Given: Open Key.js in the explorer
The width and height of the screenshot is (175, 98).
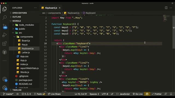Looking at the screenshot, I should (24, 45).
